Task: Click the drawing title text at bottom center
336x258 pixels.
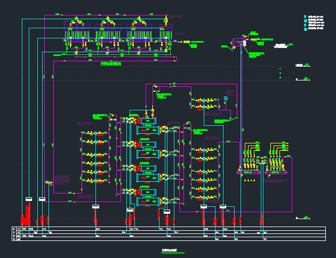Action: click(169, 249)
